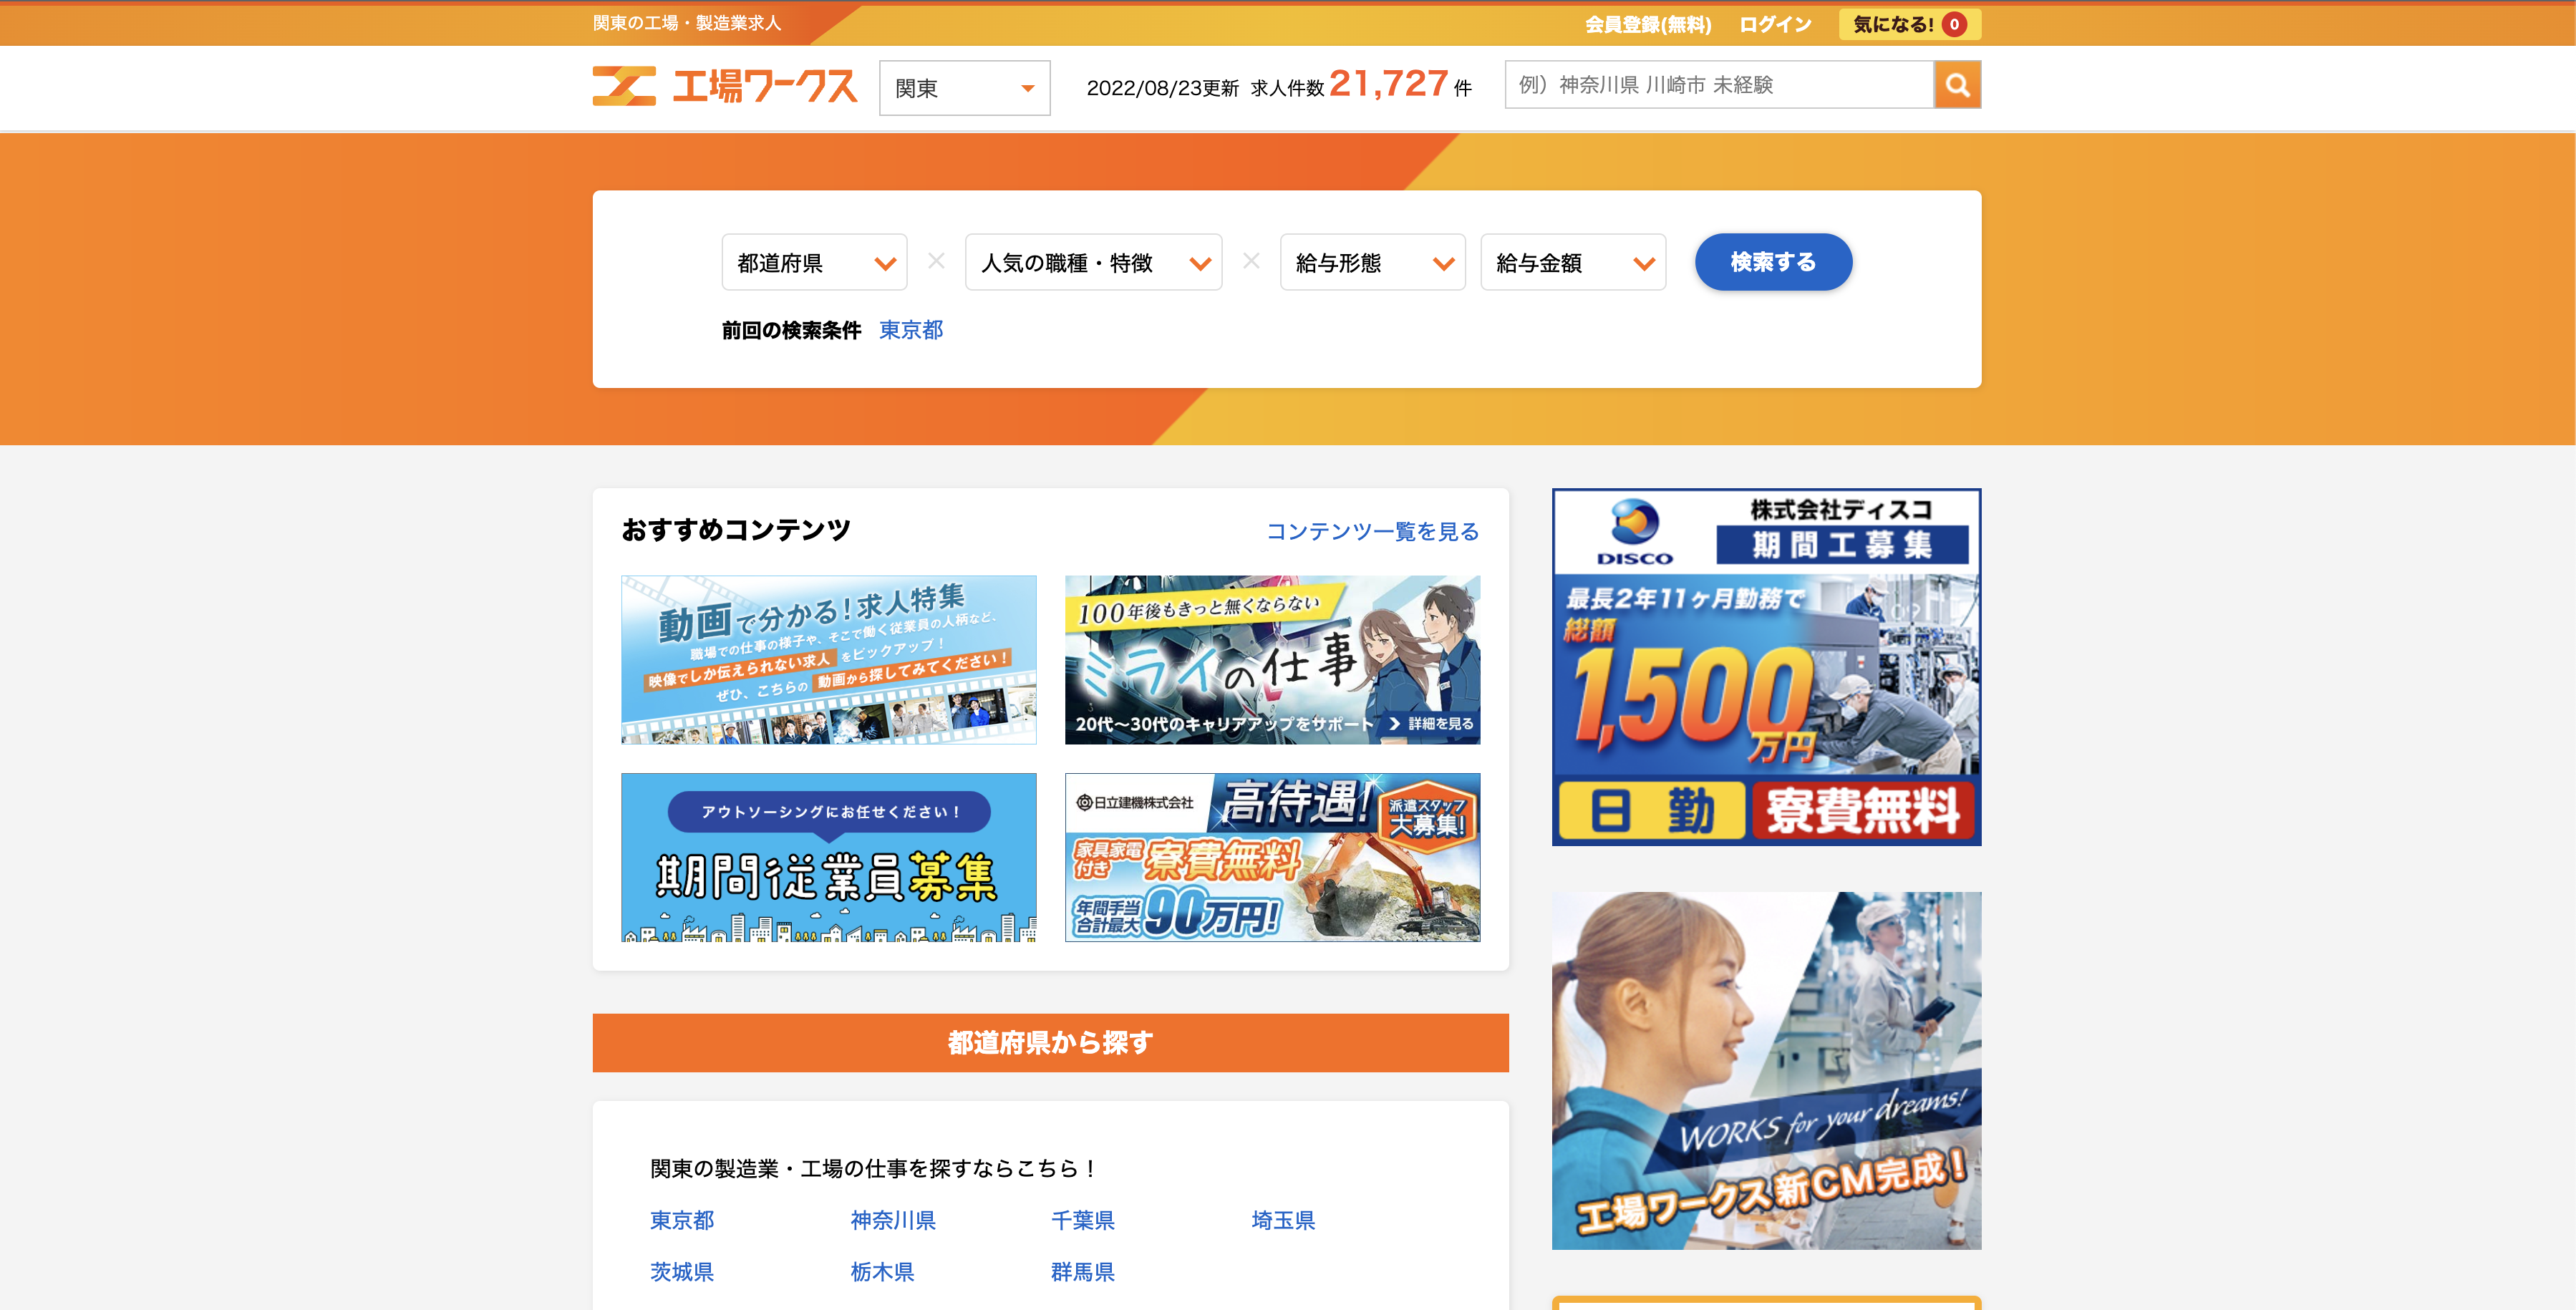
Task: Open the 関東 region dropdown
Action: coord(964,88)
